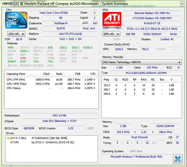Image resolution: width=187 pixels, height=167 pixels.
Task: Click the SLGTE SSPEC value
Action: [x=61, y=29]
